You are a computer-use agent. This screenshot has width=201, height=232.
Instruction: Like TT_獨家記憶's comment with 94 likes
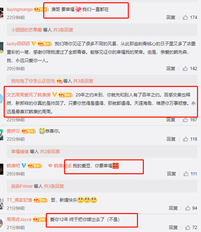click(x=188, y=208)
